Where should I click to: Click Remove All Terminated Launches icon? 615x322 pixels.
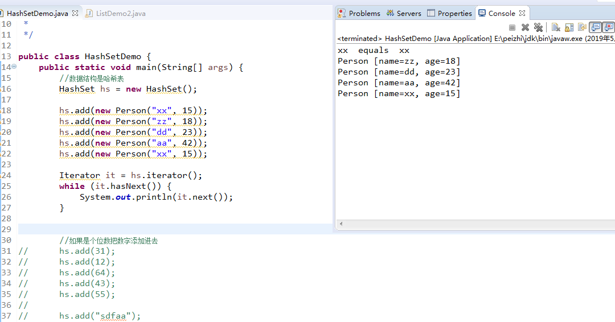(x=538, y=27)
